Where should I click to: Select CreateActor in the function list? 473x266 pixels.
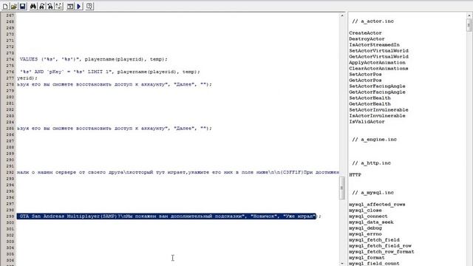(365, 33)
